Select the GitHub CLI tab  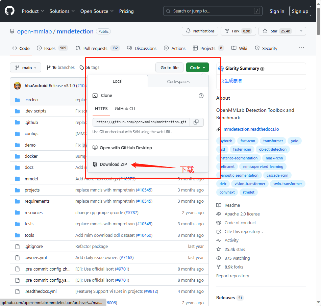(125, 109)
